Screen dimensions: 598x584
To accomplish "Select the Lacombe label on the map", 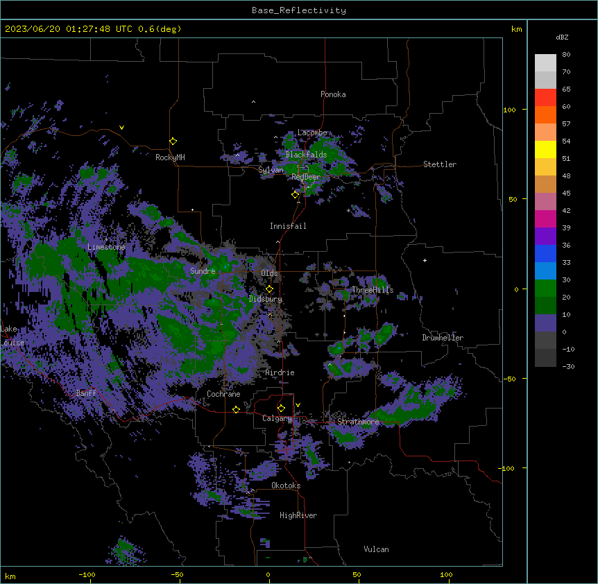I will (x=312, y=132).
